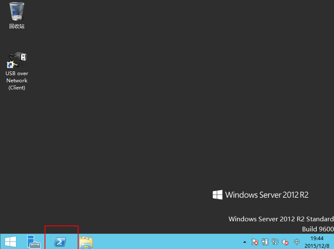Open the Recycle Bin desktop icon
The height and width of the screenshot is (249, 334).
pos(17,15)
